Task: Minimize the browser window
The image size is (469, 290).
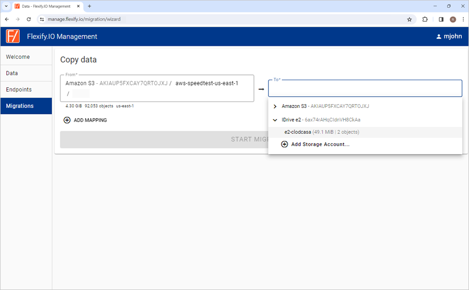Action: tap(435, 6)
